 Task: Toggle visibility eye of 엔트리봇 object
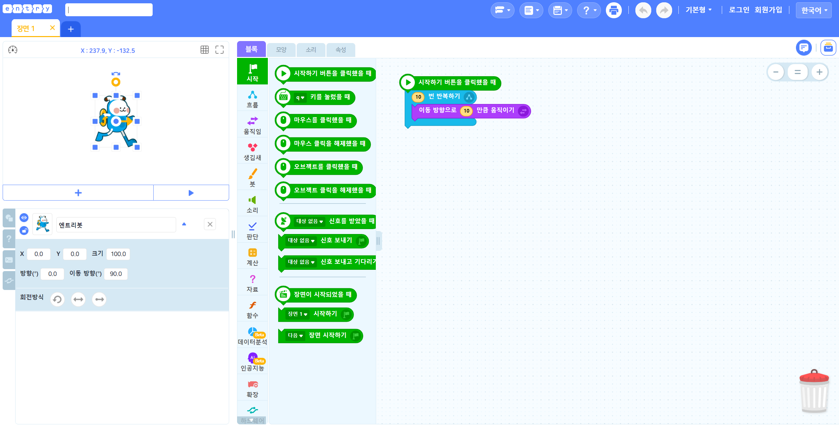point(24,217)
